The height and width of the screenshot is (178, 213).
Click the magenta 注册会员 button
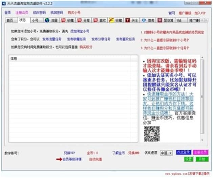200,152
